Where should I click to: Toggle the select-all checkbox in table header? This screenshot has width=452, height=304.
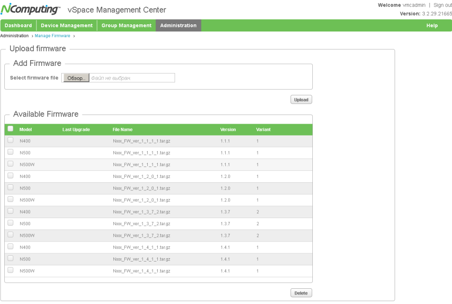pyautogui.click(x=11, y=128)
